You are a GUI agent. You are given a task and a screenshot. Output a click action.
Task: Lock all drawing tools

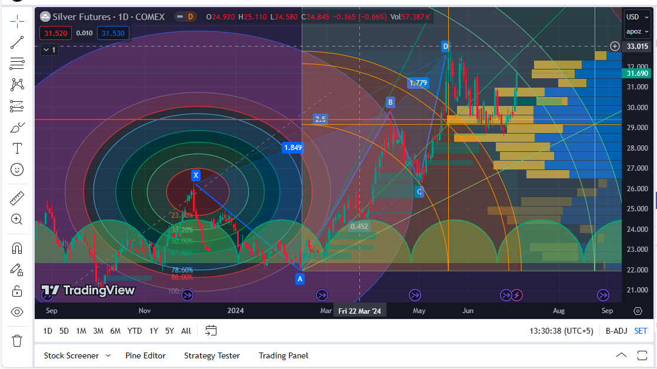click(x=17, y=291)
